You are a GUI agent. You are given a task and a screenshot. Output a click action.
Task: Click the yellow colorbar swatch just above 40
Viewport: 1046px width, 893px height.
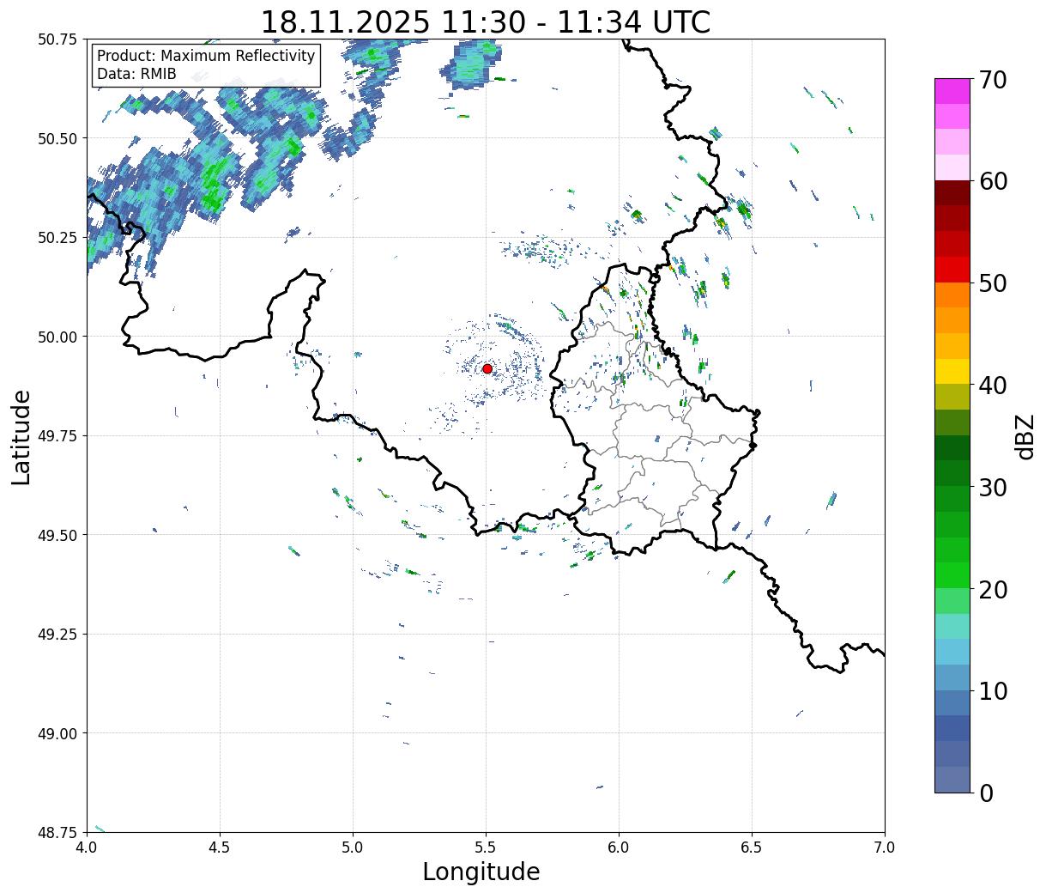point(952,371)
